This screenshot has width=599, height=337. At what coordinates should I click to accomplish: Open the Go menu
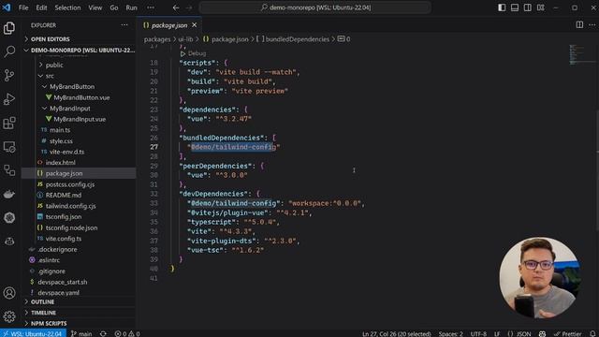[114, 7]
